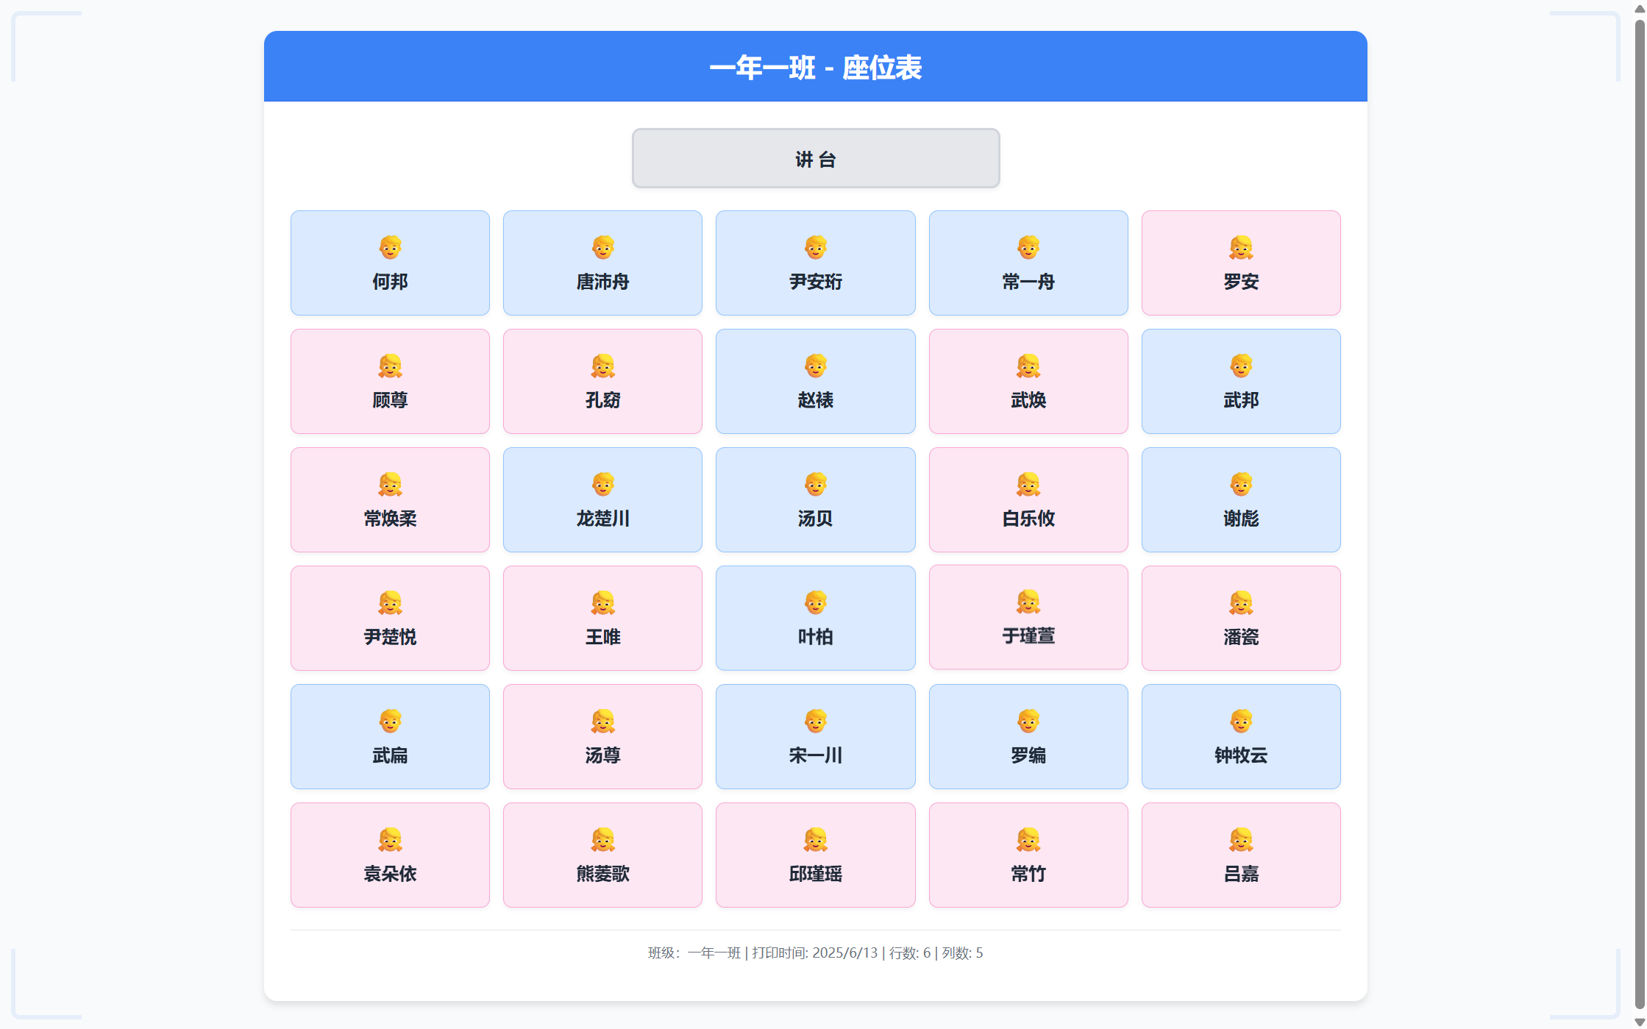Click the boy emoji on 谢彪's seat card
This screenshot has width=1647, height=1029.
point(1241,485)
